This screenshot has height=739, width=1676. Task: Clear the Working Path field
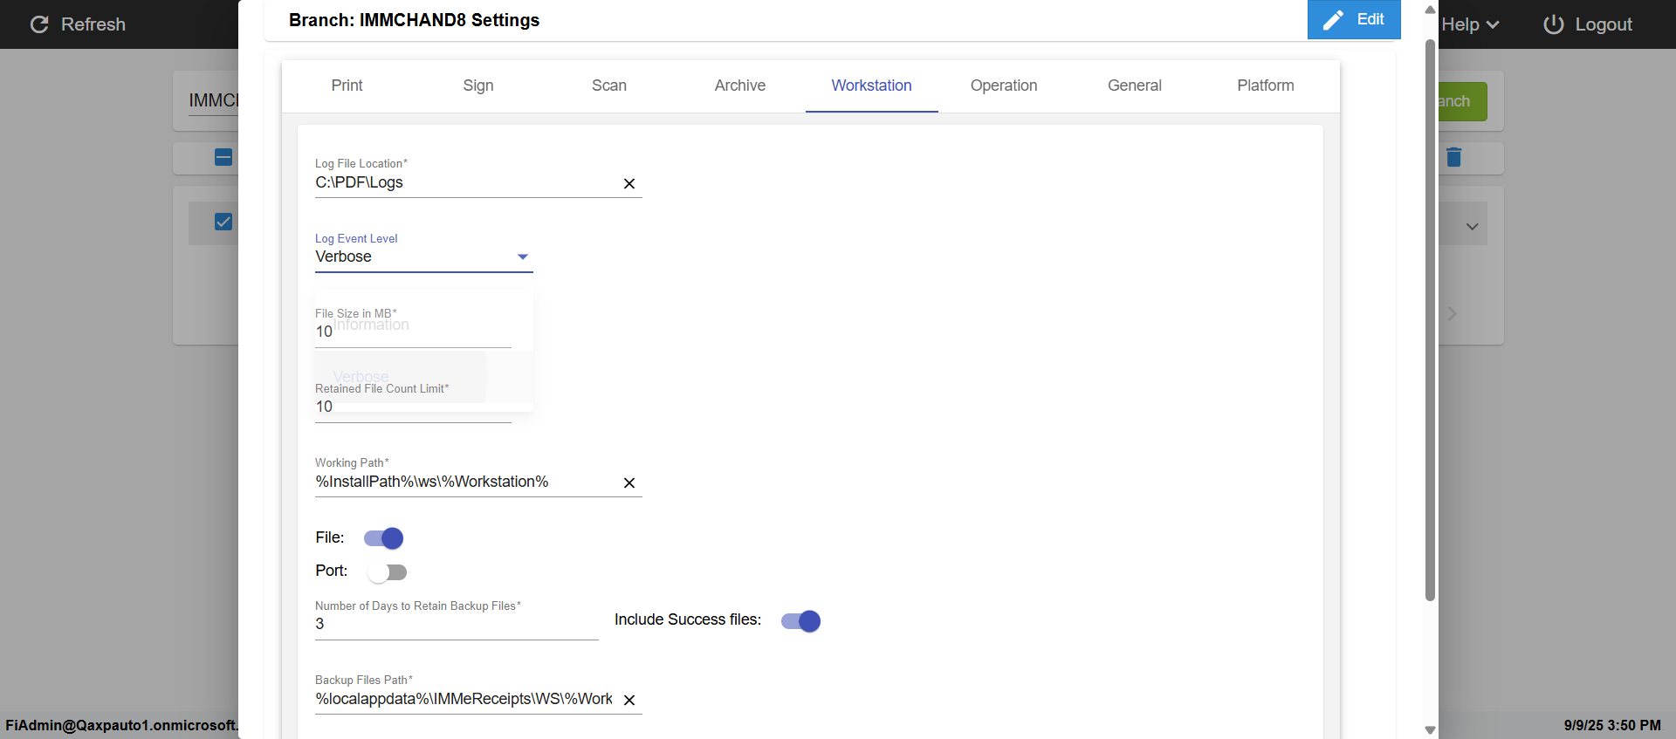click(x=628, y=482)
